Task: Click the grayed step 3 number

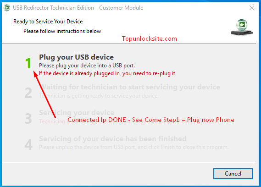Action: click(28, 119)
